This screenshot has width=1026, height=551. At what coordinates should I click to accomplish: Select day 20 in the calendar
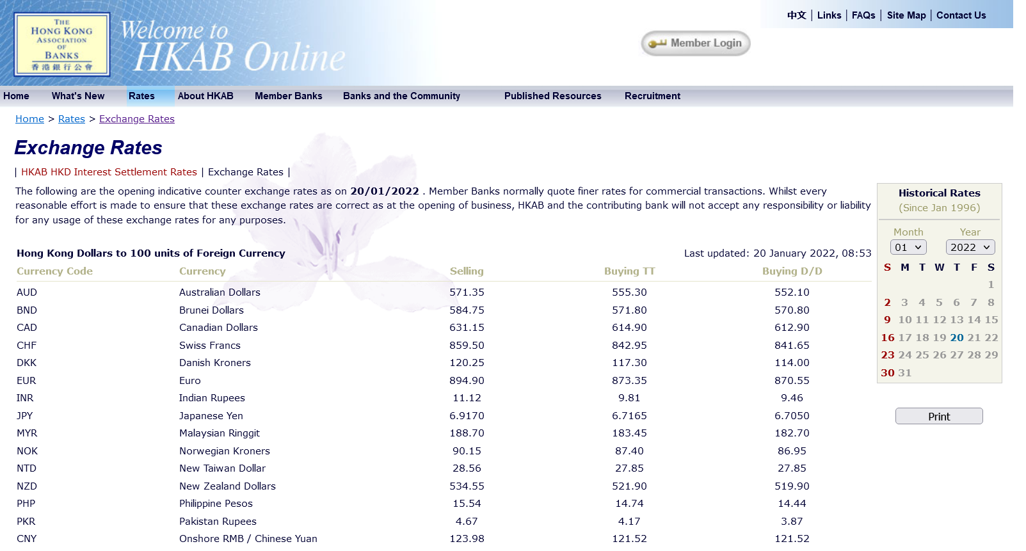[956, 338]
